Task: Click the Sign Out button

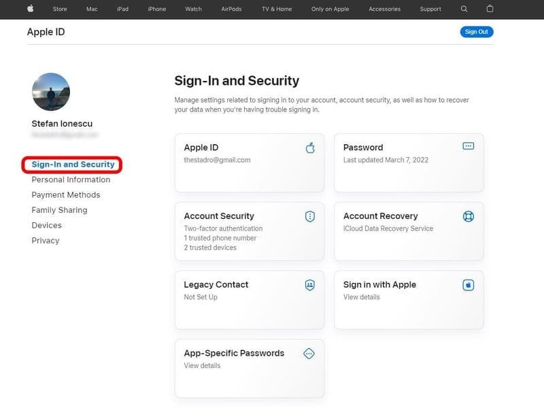Action: coord(477,32)
